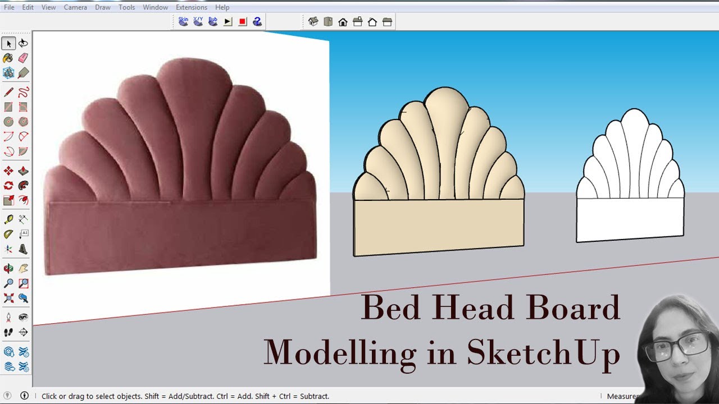Open the Camera menu

(75, 7)
